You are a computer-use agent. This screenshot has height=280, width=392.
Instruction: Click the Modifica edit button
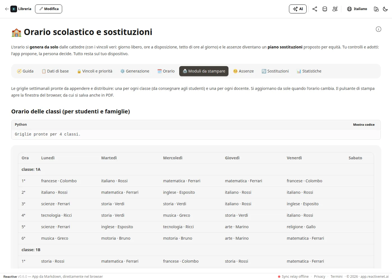click(48, 9)
